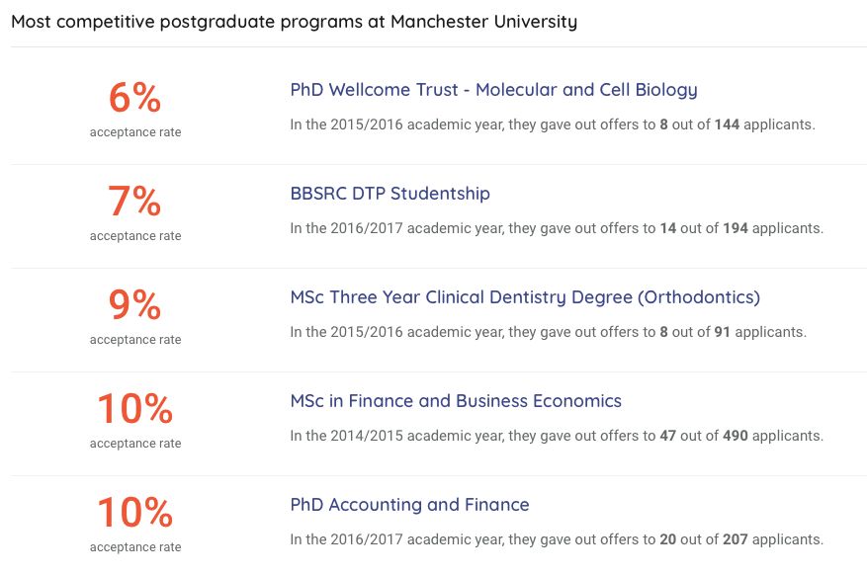Click 'acceptance rate' label under 7%

[x=135, y=236]
